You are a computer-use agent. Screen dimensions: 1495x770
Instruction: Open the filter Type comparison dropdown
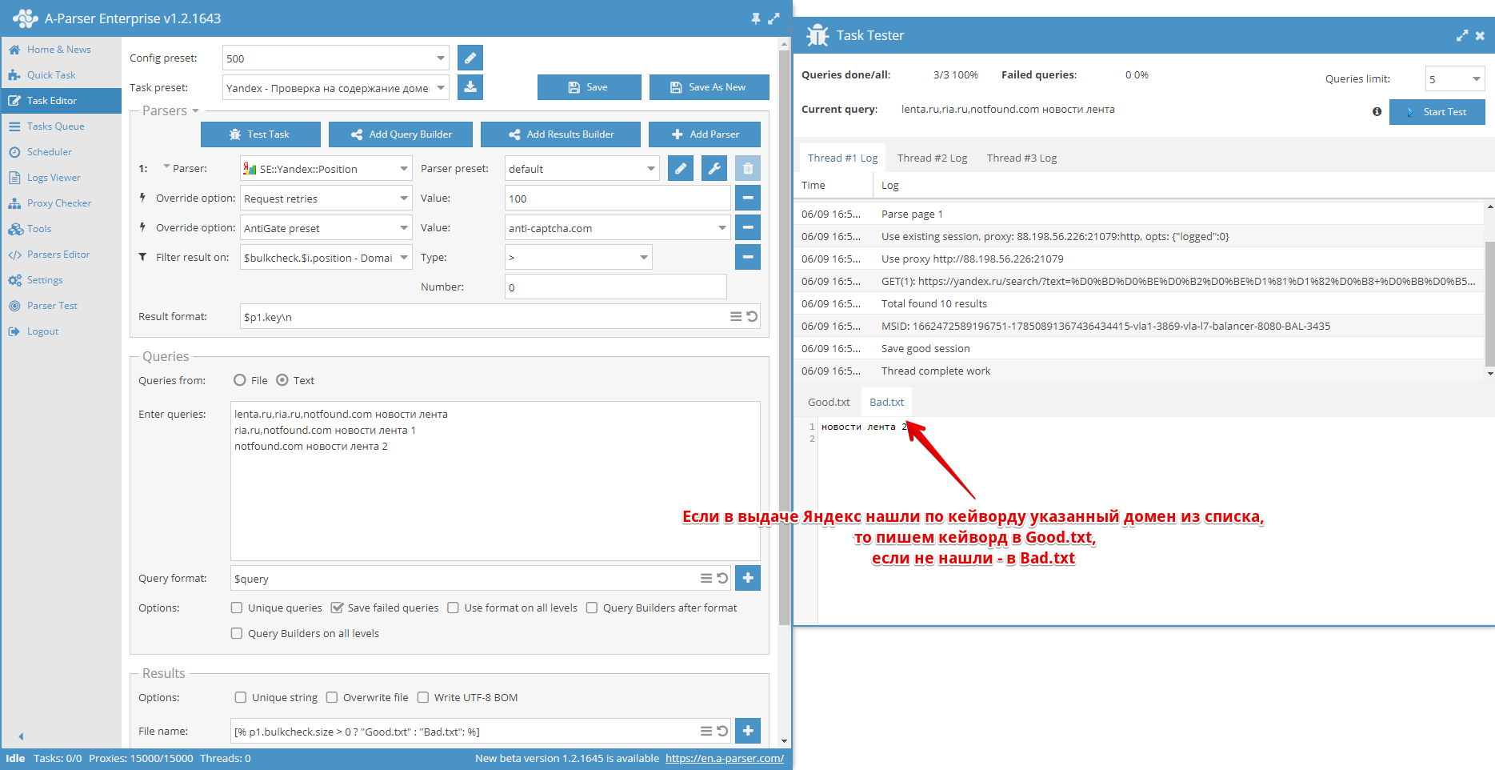coord(644,257)
